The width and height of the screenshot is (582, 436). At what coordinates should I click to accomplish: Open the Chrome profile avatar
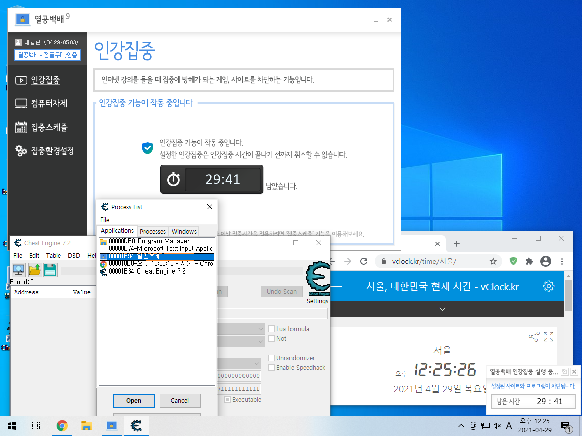[x=546, y=261]
